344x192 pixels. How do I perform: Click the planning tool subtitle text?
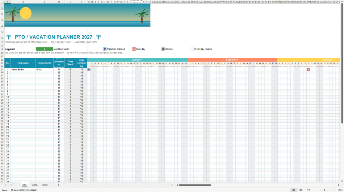[51, 42]
